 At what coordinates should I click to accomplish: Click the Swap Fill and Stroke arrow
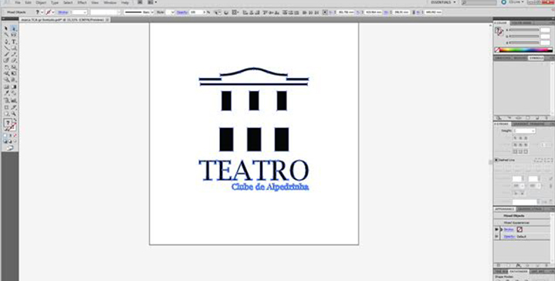[x=15, y=120]
